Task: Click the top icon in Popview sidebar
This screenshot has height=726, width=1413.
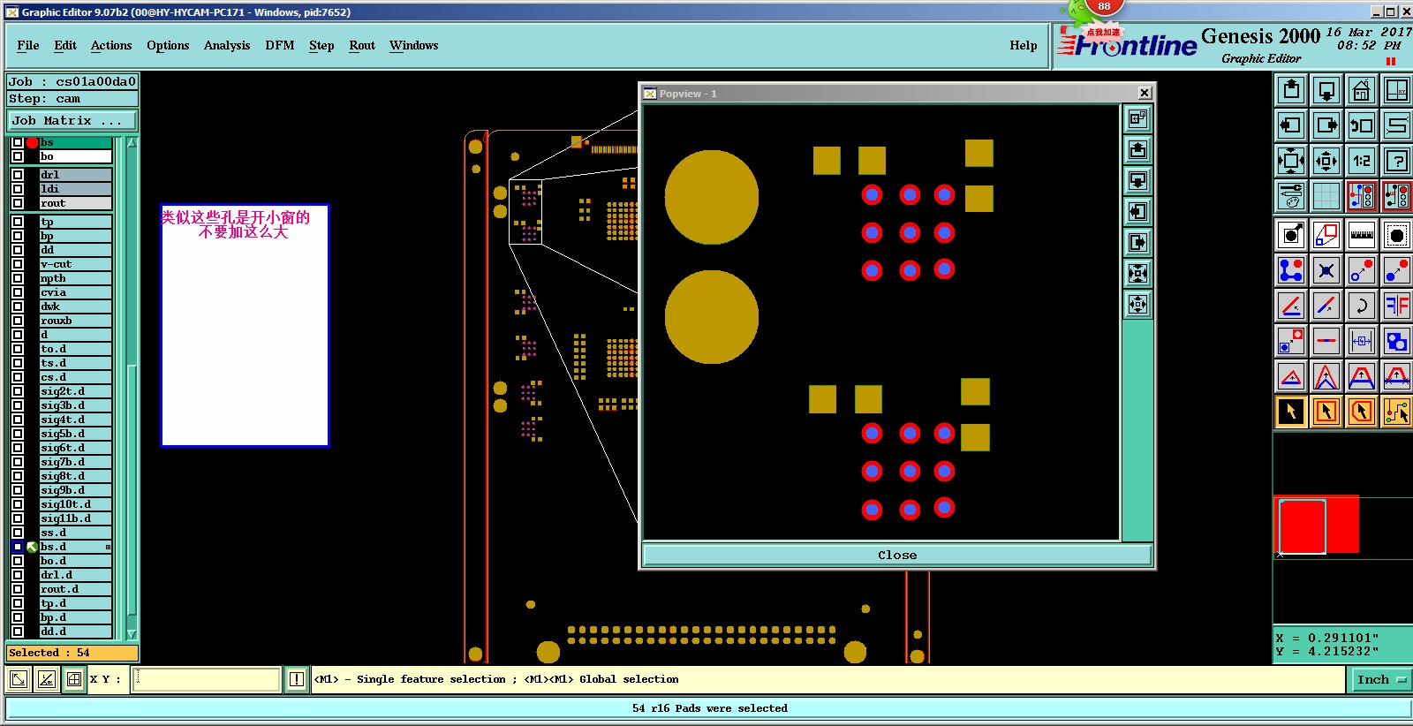Action: (x=1137, y=118)
